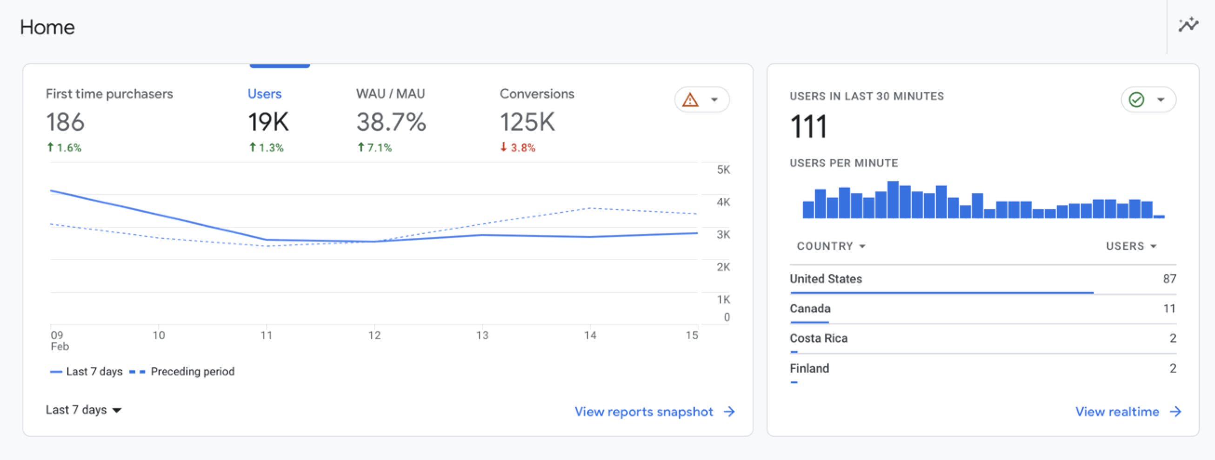Click the green 1.6% increase indicator

64,147
